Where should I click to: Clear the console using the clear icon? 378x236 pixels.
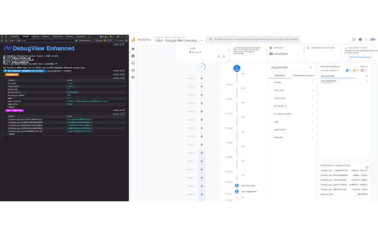[6, 41]
